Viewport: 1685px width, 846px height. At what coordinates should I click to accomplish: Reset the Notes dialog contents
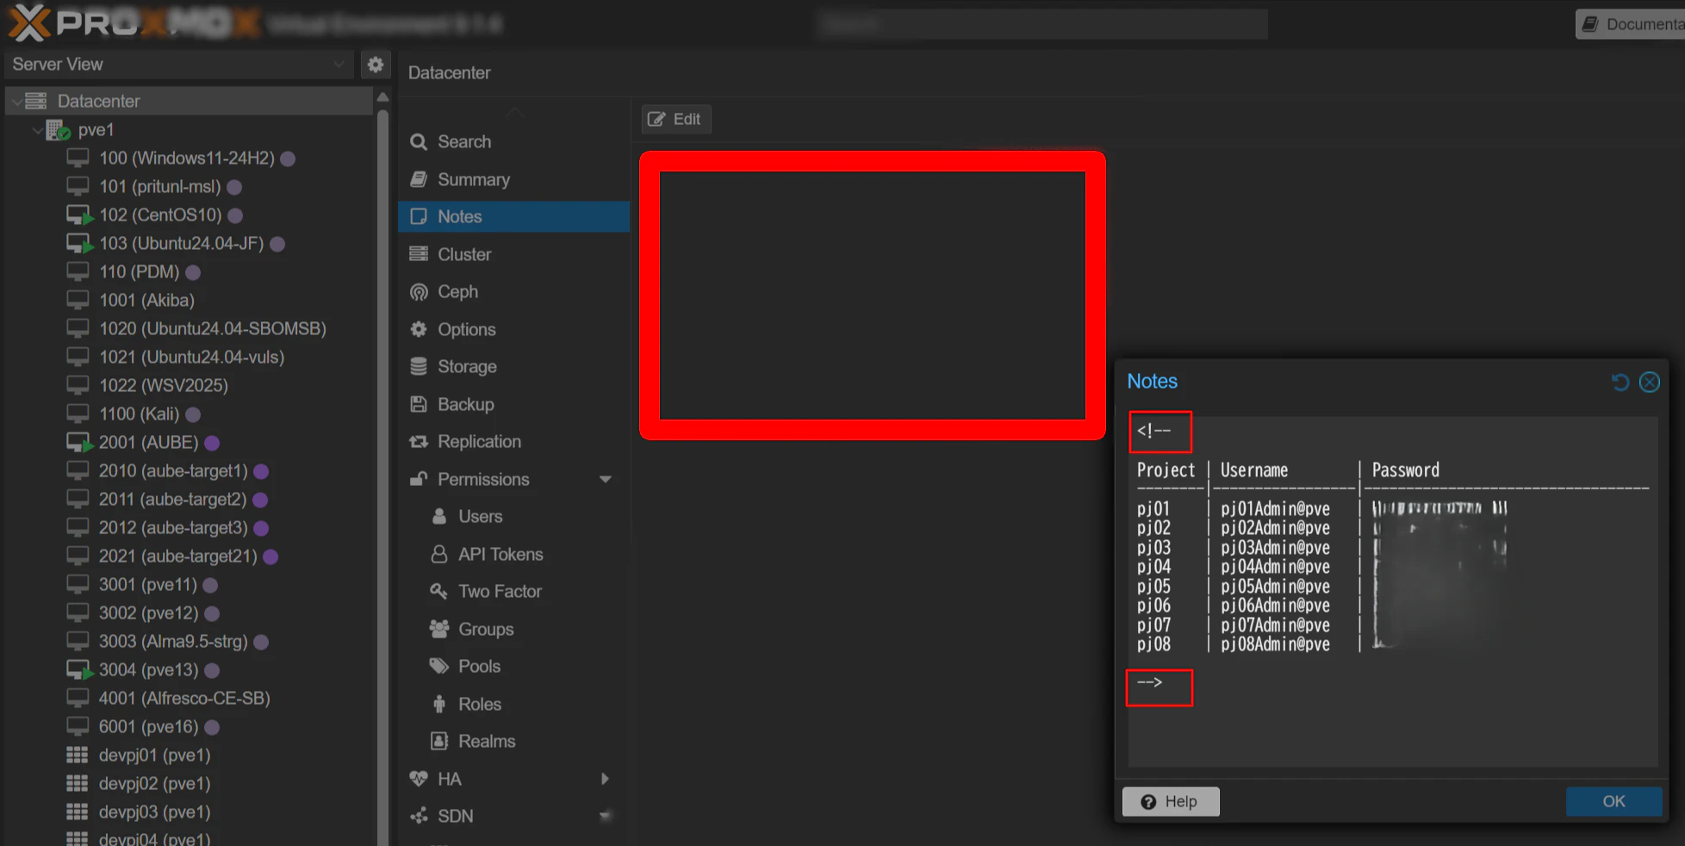(1620, 382)
